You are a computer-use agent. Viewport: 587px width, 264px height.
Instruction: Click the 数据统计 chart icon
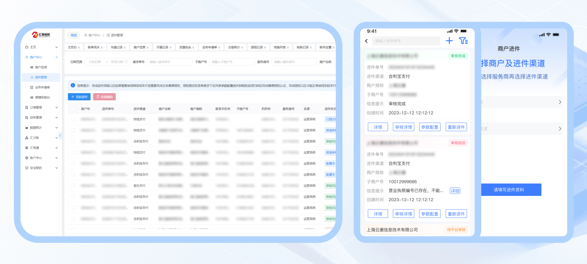coord(27,128)
